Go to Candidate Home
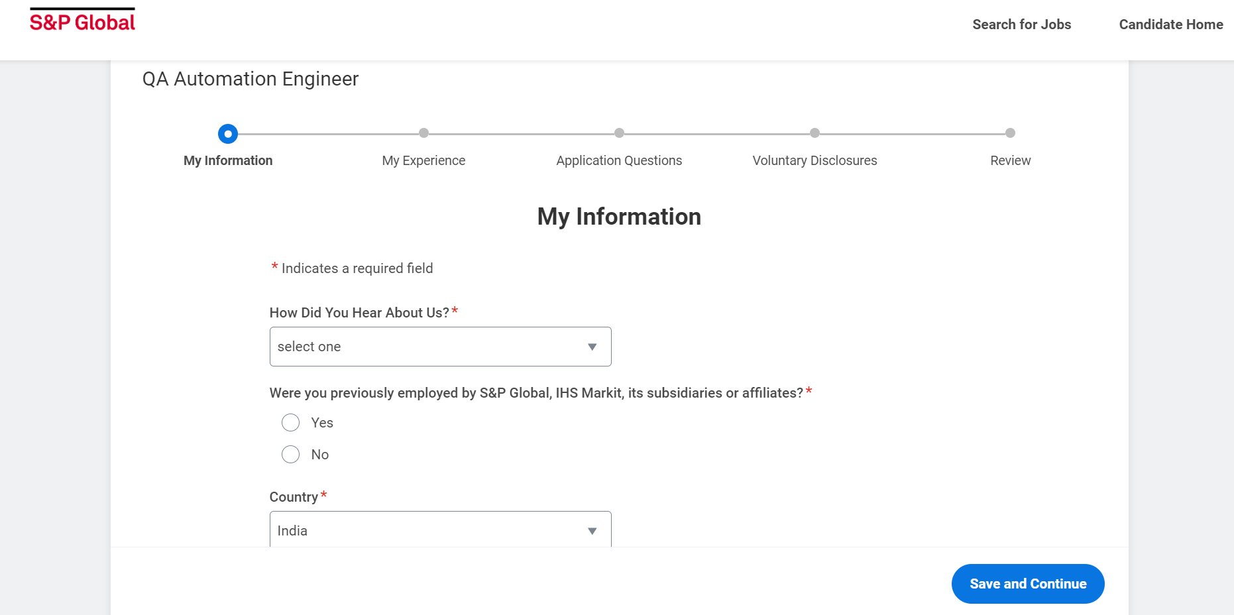Screen dimensions: 1234x615 click(x=1170, y=25)
